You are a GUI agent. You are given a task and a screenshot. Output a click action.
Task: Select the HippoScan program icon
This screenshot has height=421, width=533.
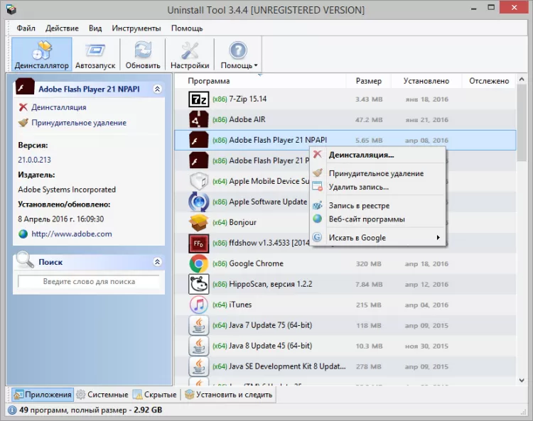pos(198,284)
